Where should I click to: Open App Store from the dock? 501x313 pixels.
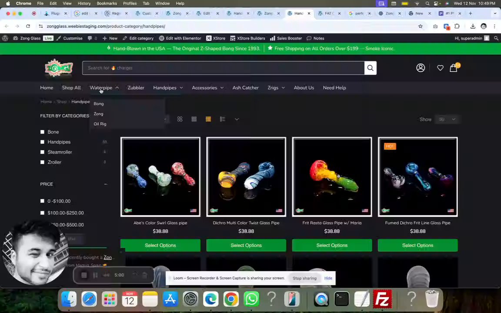[x=170, y=299]
